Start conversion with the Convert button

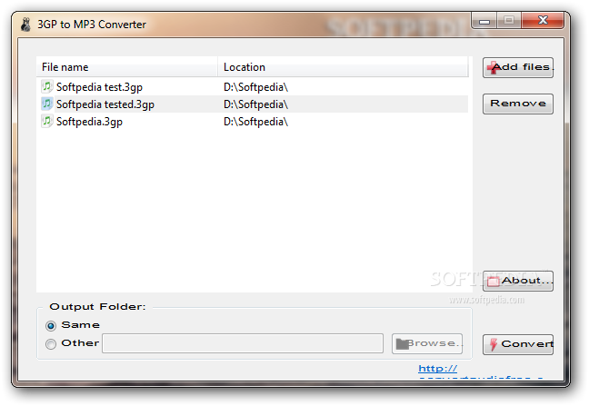[x=517, y=344]
